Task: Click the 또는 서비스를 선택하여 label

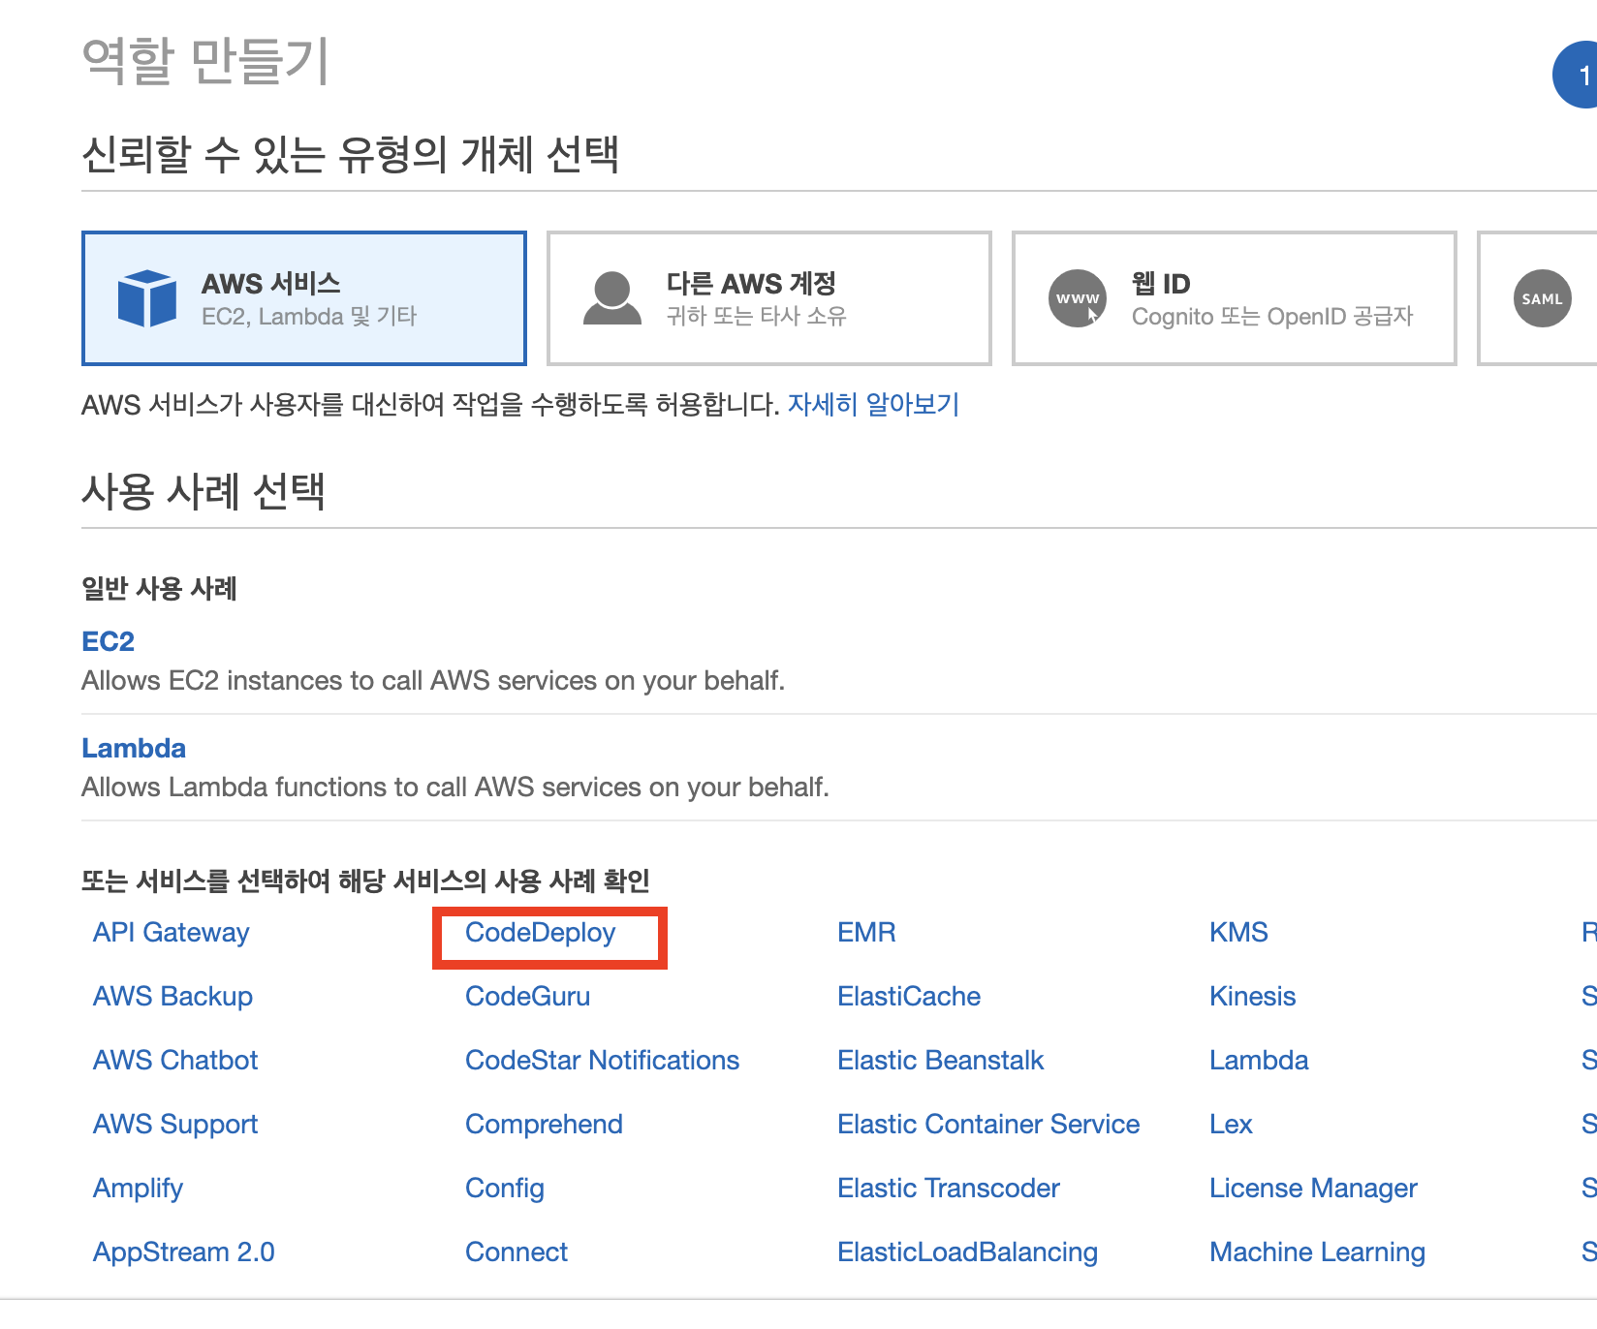Action: point(365,881)
